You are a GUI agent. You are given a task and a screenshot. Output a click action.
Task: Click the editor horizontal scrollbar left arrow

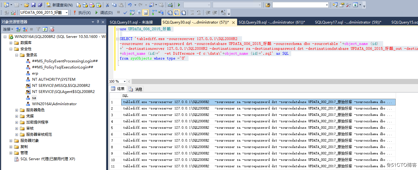click(x=130, y=81)
